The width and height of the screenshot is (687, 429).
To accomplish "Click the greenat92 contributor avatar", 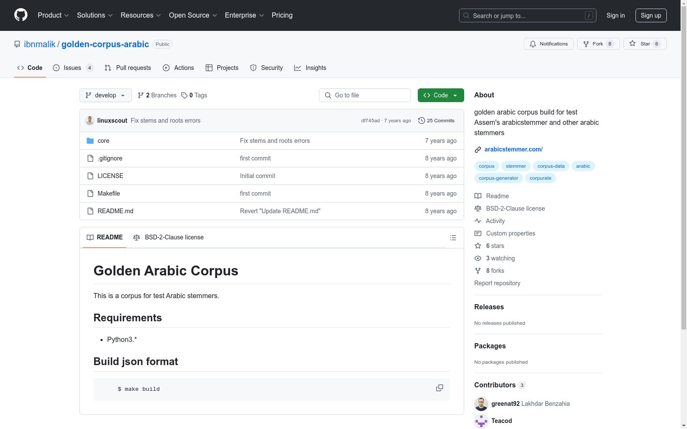I will point(481,404).
